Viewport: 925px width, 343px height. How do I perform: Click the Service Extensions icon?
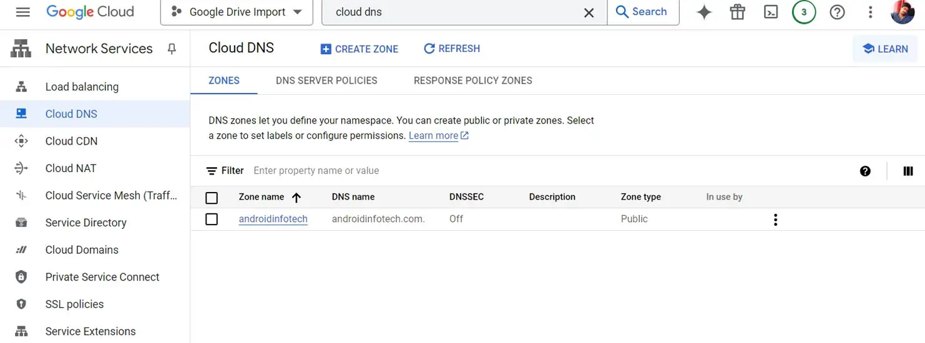(21, 331)
